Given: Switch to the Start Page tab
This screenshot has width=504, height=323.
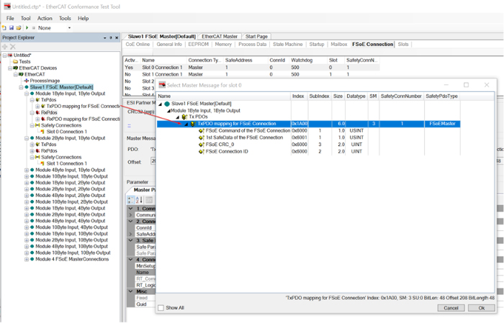Looking at the screenshot, I should tap(256, 36).
